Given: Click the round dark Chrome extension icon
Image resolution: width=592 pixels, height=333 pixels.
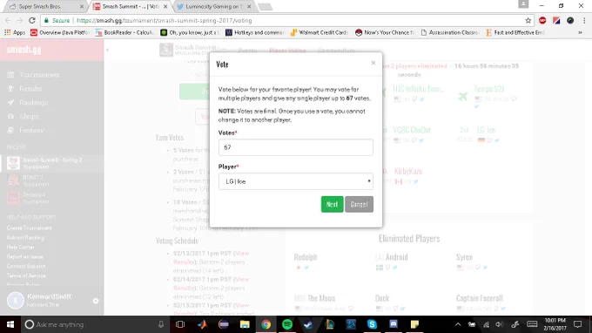Looking at the screenshot, I should [570, 20].
